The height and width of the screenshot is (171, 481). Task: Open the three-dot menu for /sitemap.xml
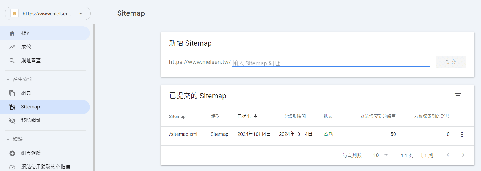click(x=462, y=134)
